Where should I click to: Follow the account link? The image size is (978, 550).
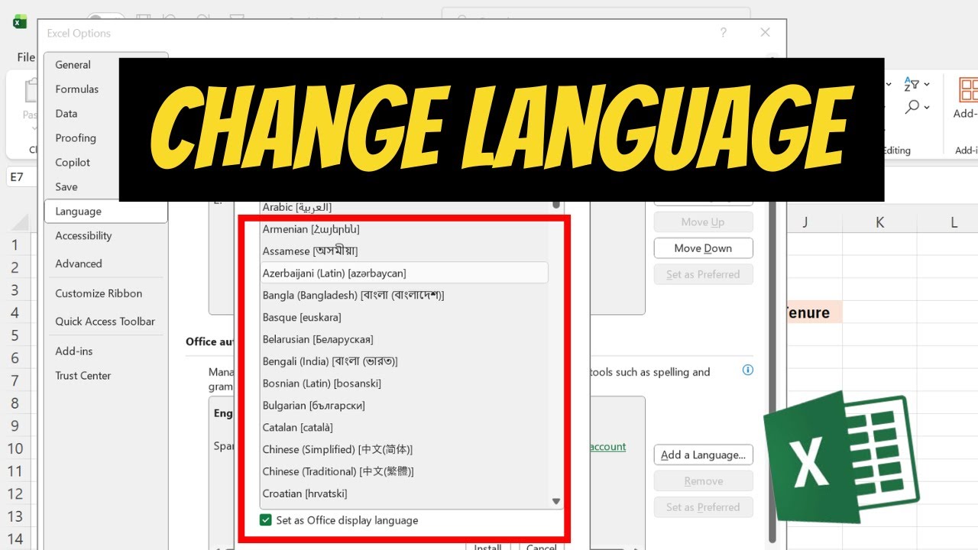[x=608, y=447]
